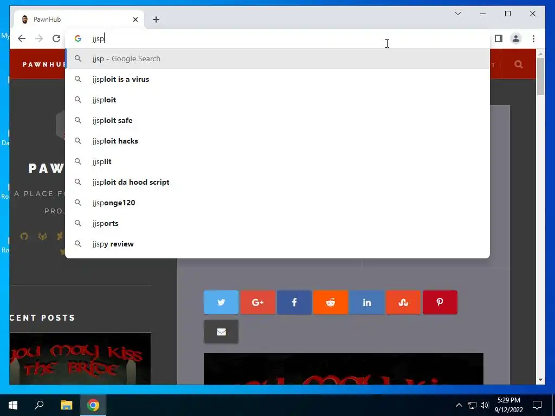
Task: Toggle the browser side panel
Action: (499, 38)
